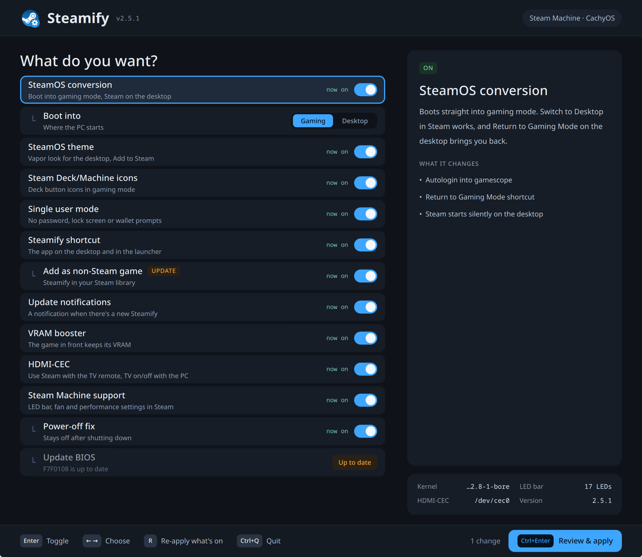Click Autologin into gamescope bullet
642x557 pixels.
(469, 180)
